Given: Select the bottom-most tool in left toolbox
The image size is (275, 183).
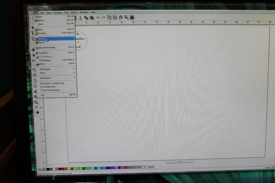Looking at the screenshot, I should coord(37,113).
